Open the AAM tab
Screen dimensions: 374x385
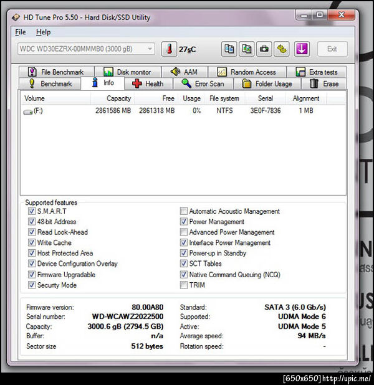point(185,72)
